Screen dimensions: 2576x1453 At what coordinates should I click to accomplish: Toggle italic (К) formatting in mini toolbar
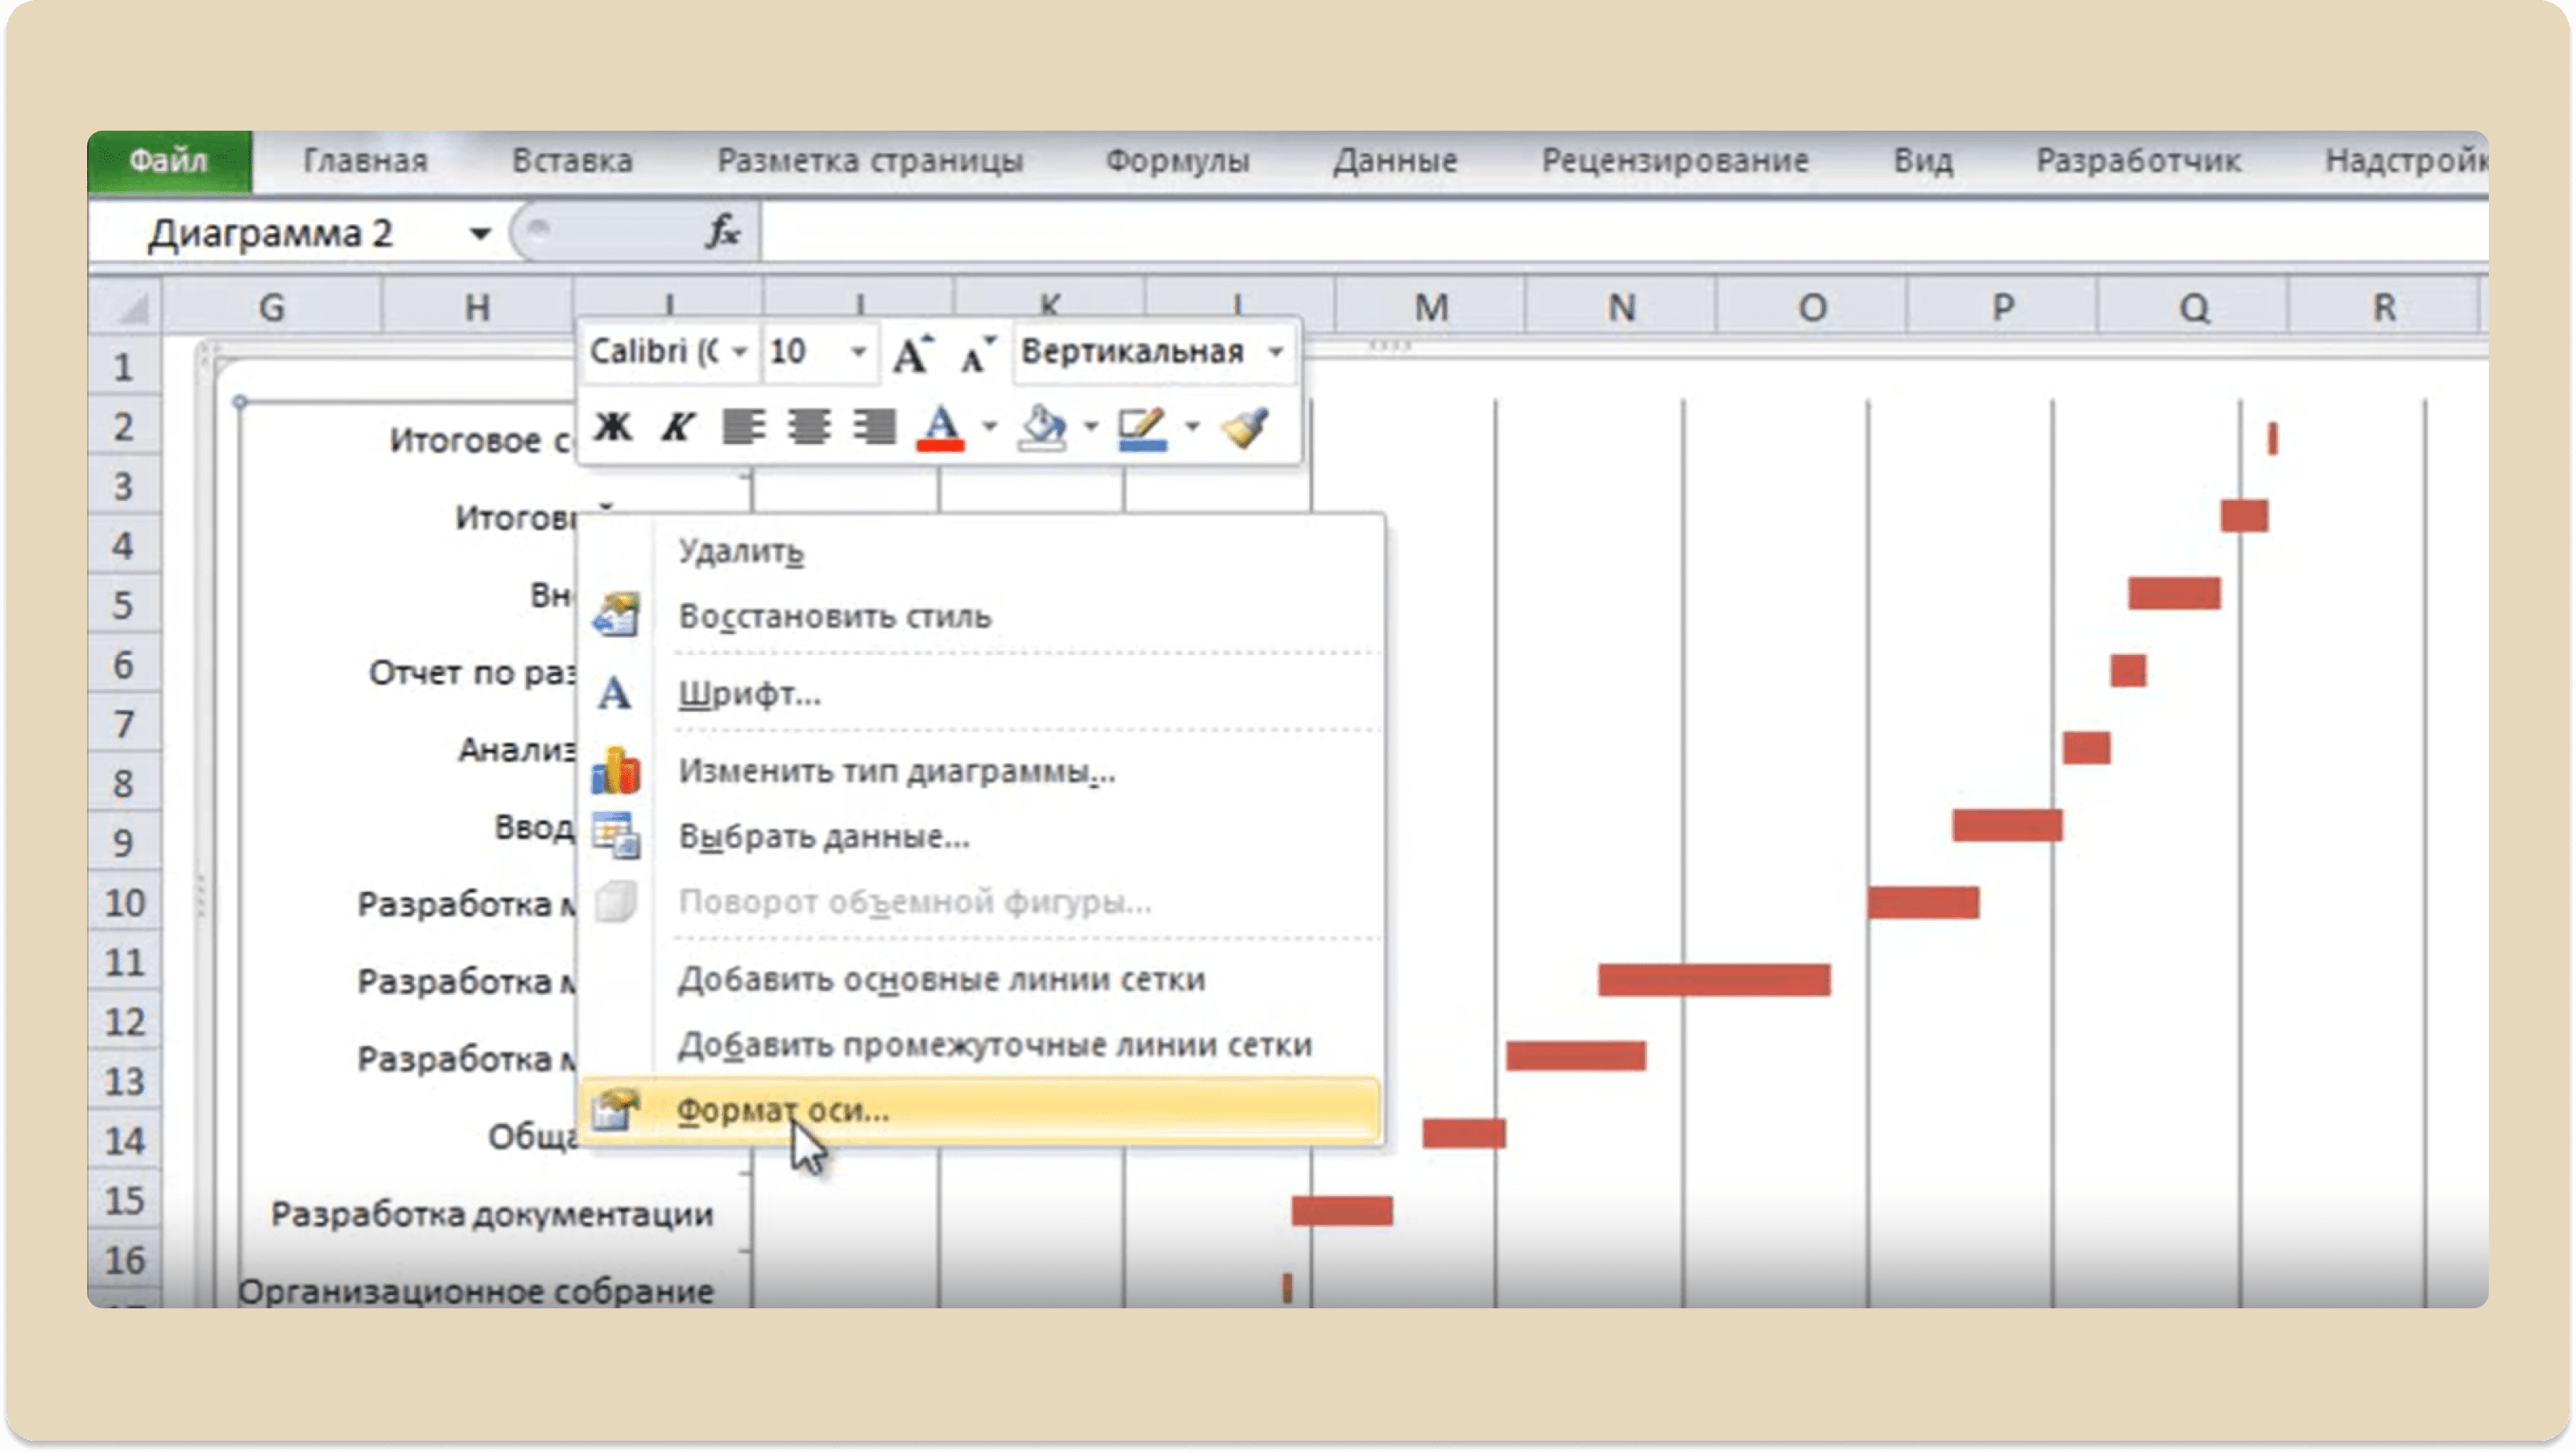pyautogui.click(x=677, y=428)
